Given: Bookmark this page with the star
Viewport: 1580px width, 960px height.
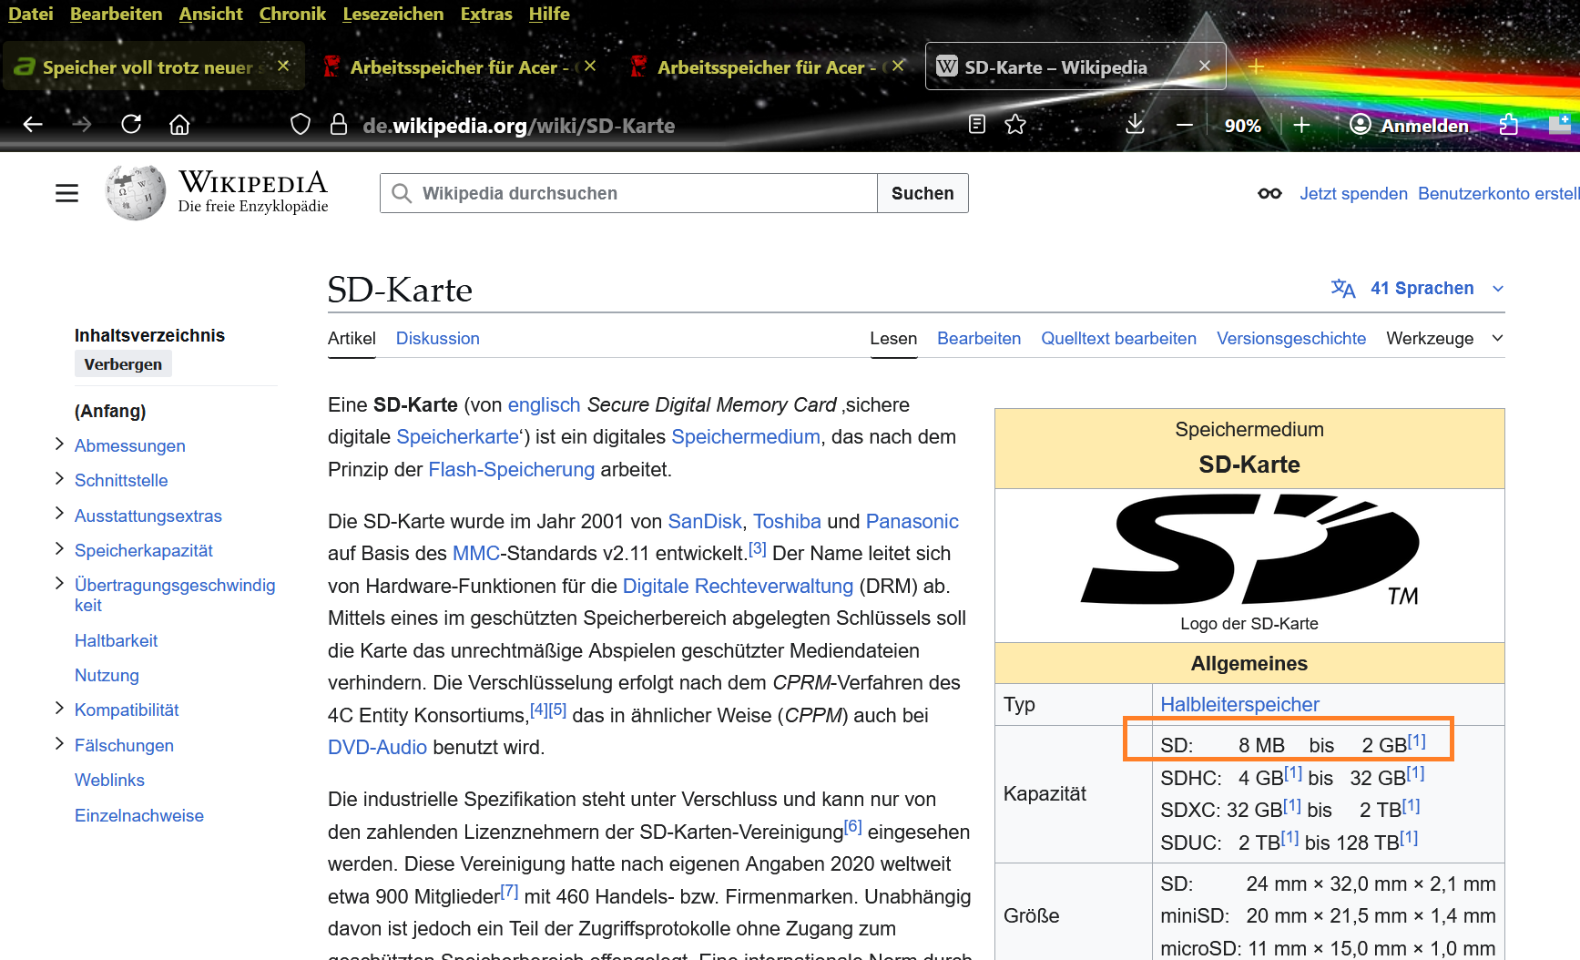Looking at the screenshot, I should [x=1015, y=125].
